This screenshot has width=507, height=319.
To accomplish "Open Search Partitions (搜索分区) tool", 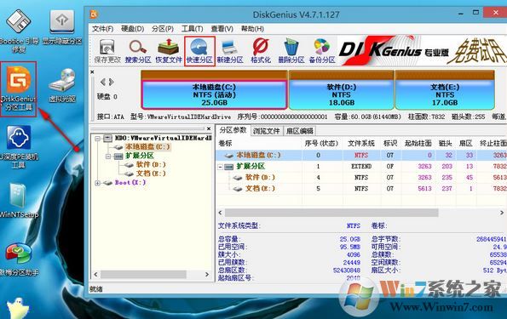I will (x=138, y=51).
